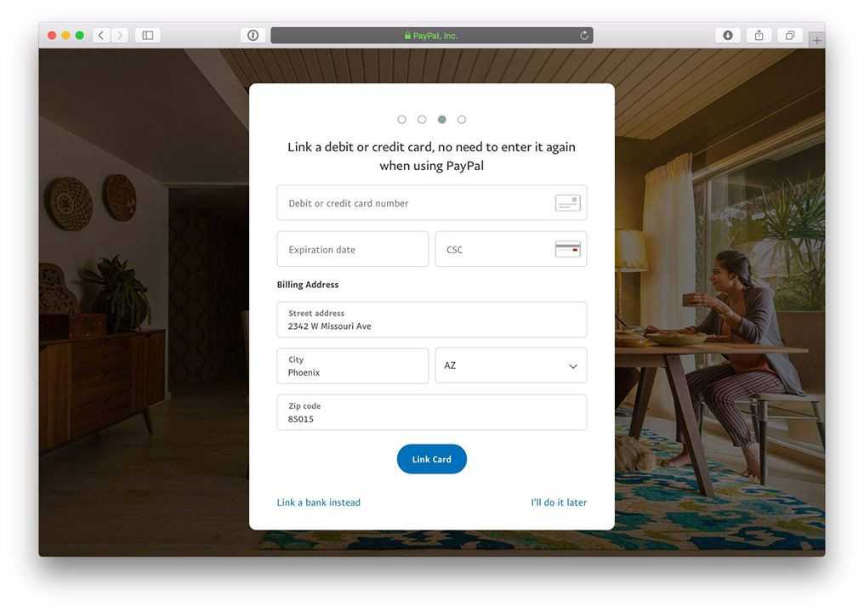
Task: Choose the I'll do it later link
Action: (x=559, y=502)
